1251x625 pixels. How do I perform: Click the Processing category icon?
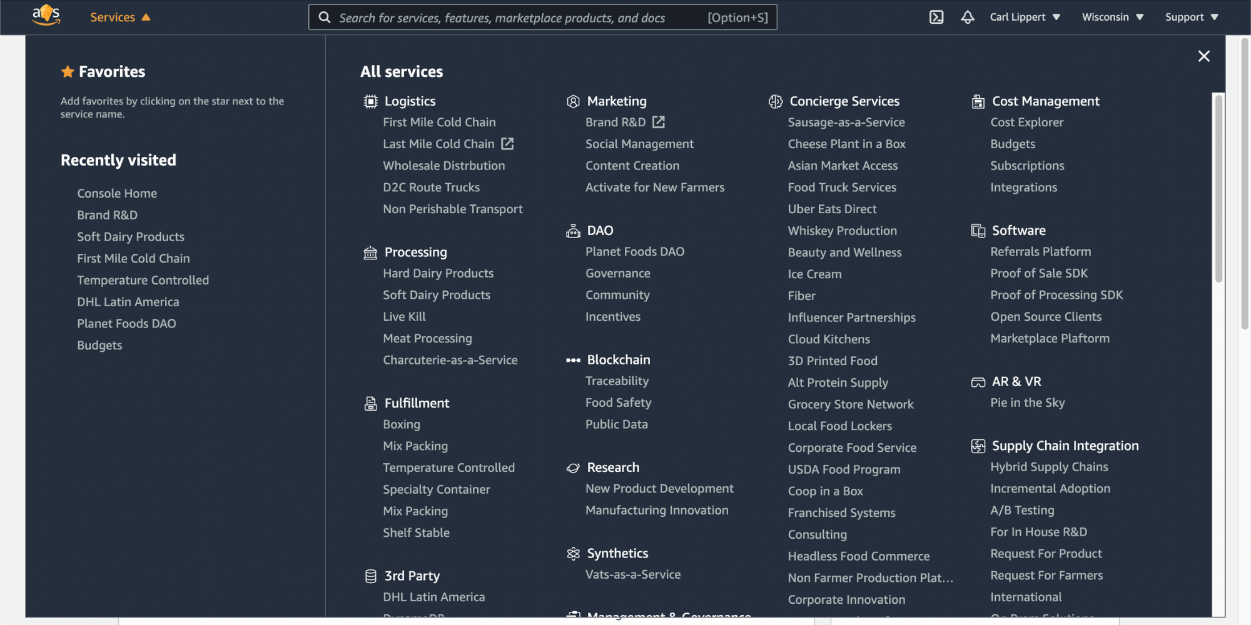click(x=370, y=252)
